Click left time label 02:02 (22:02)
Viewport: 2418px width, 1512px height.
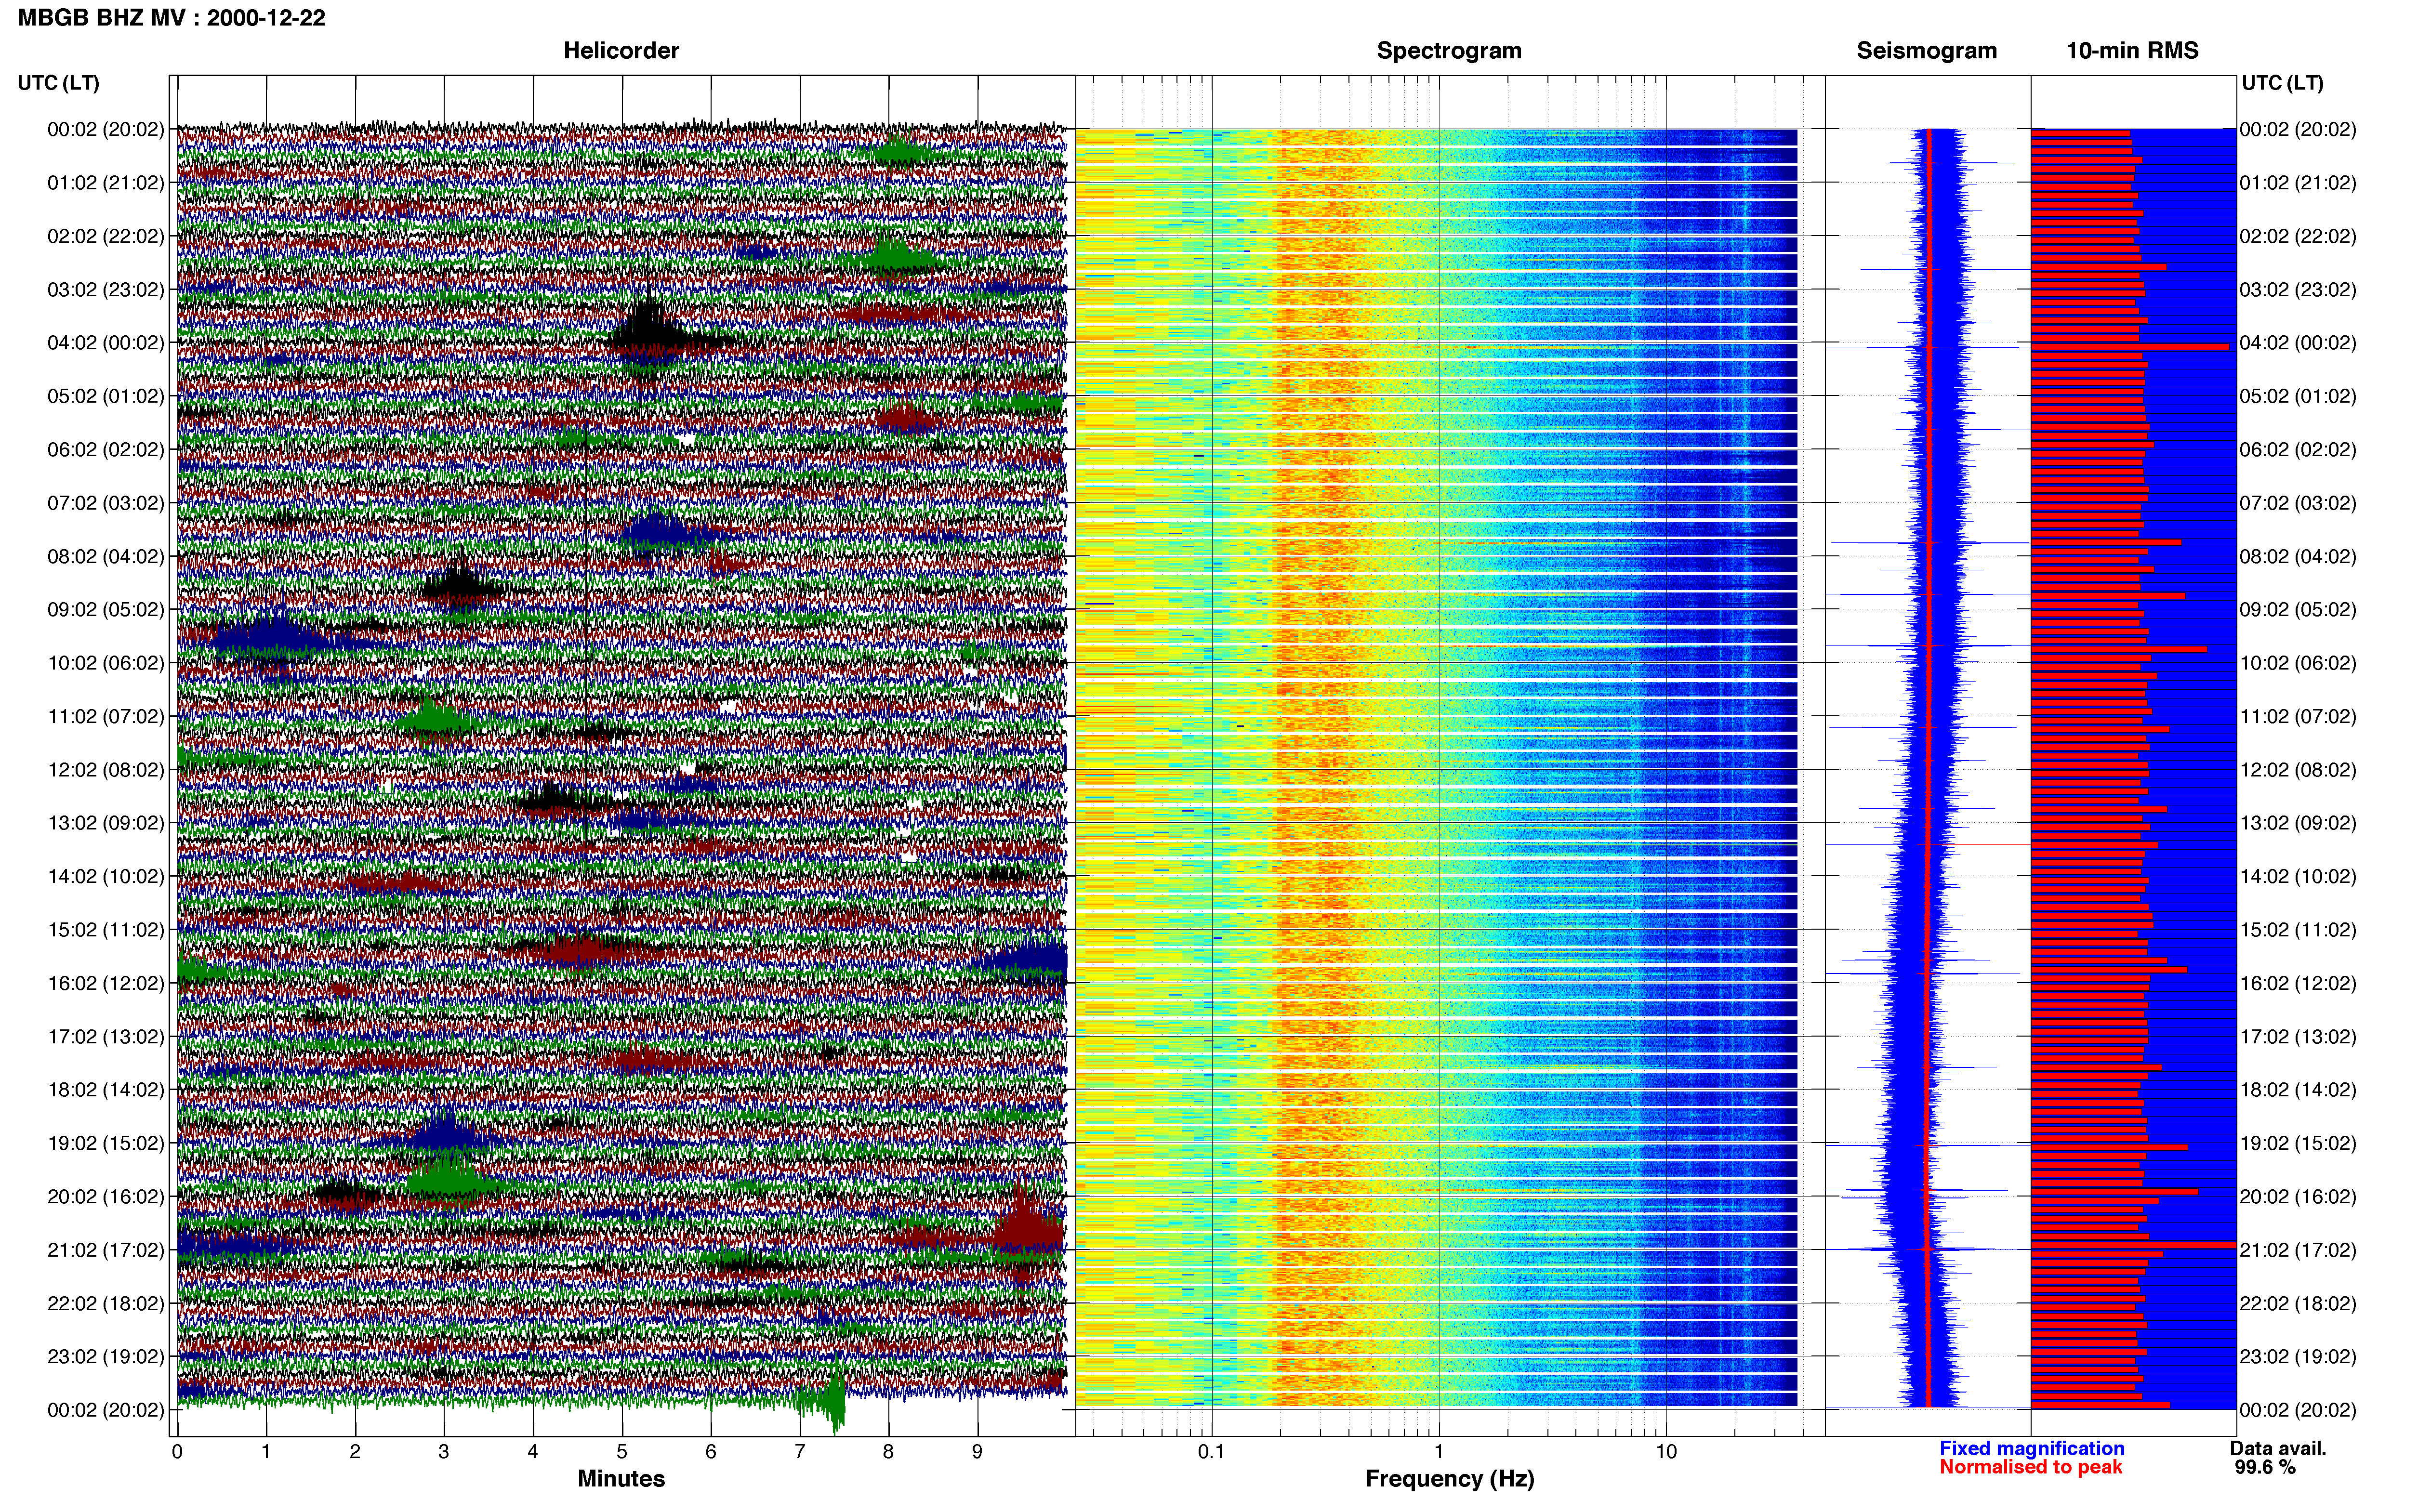tap(106, 236)
